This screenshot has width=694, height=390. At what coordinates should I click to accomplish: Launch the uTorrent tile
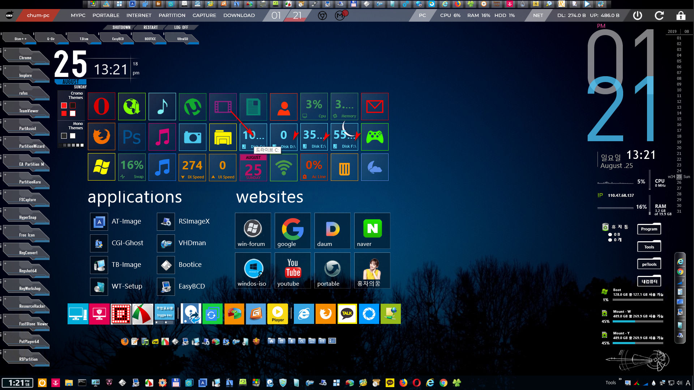[193, 107]
